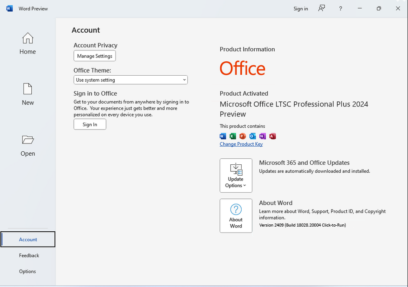Click the 'Version 2409 (Build 18028.20004 Click-to-Run)' text
The height and width of the screenshot is (287, 408).
click(x=302, y=225)
